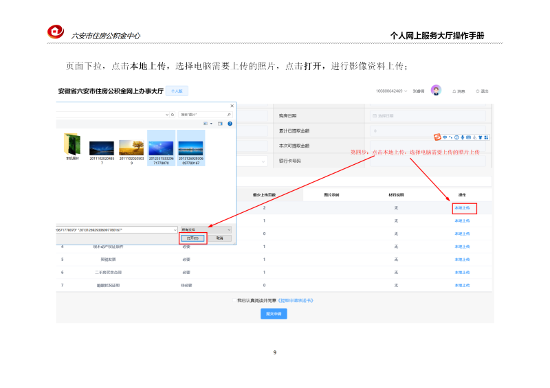Click the blue 提交申请 button
The width and height of the screenshot is (550, 388).
point(274,314)
